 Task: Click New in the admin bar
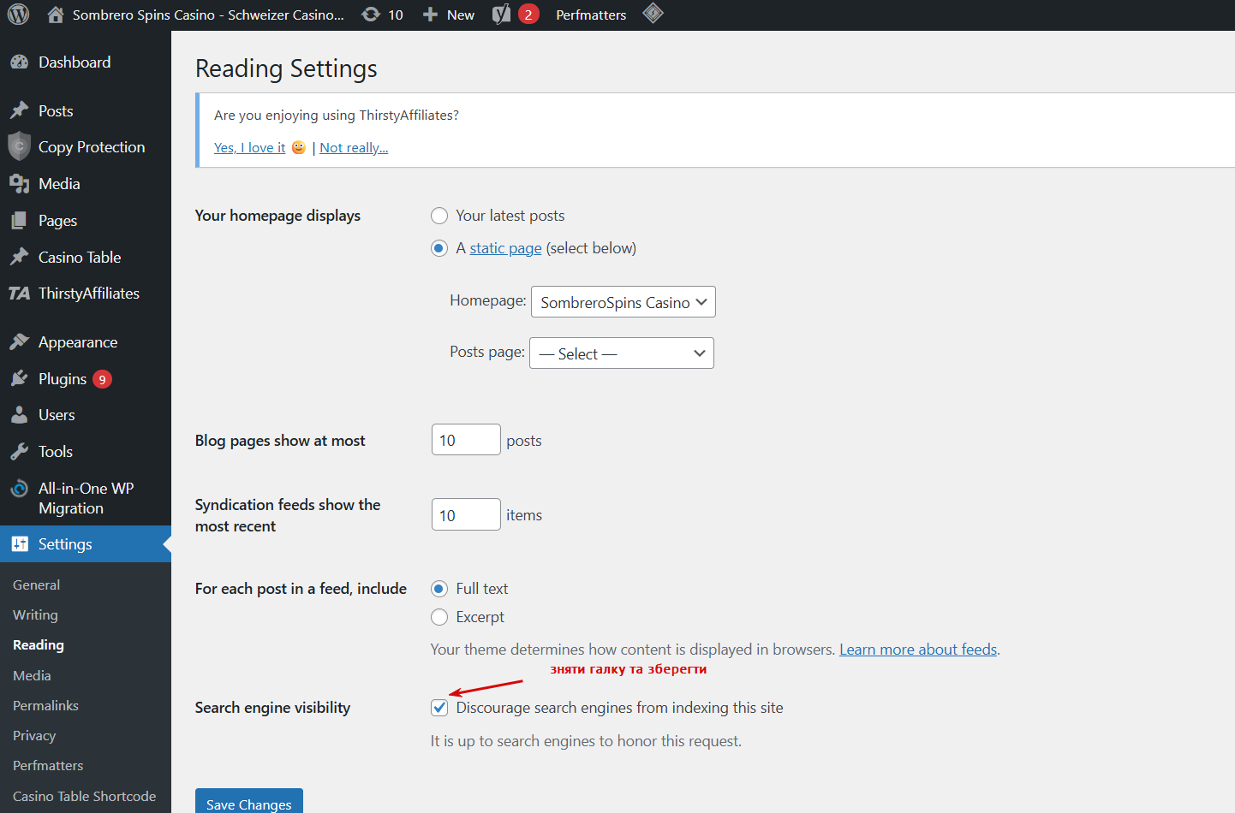click(461, 15)
